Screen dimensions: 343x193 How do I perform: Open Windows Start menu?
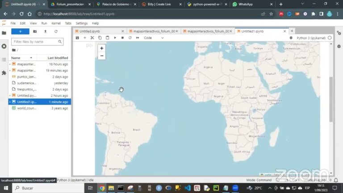click(6, 188)
